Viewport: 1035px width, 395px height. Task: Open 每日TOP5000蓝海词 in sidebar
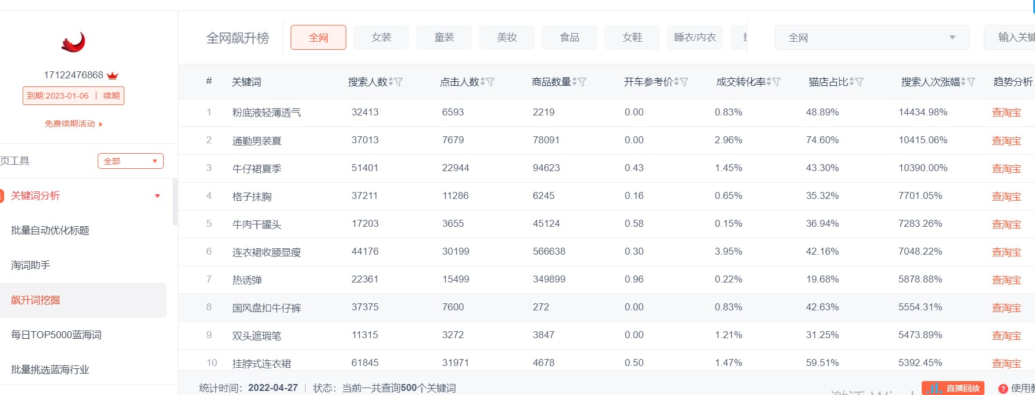(x=56, y=335)
